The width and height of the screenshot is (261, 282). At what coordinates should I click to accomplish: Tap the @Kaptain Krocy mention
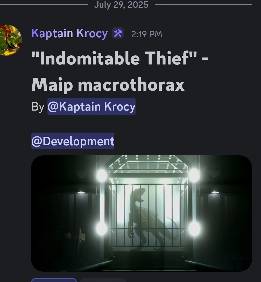click(x=91, y=106)
